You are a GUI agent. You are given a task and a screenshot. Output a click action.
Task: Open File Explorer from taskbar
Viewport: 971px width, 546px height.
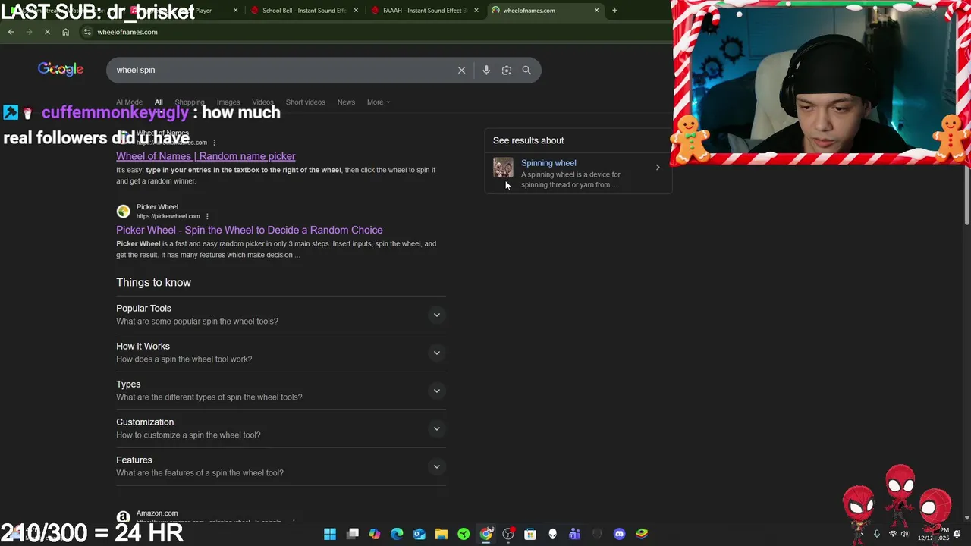(442, 534)
